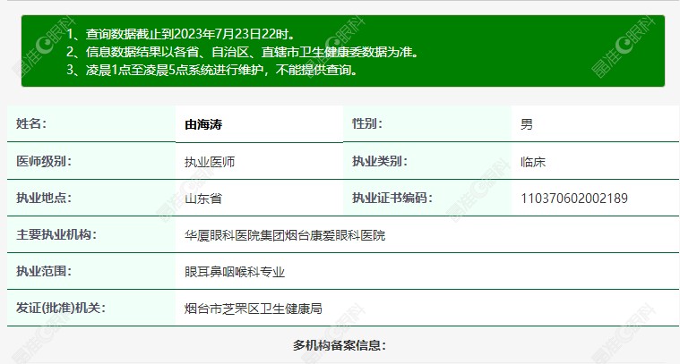Click the '主要执业机构:' label
This screenshot has height=364, width=680.
[x=56, y=234]
